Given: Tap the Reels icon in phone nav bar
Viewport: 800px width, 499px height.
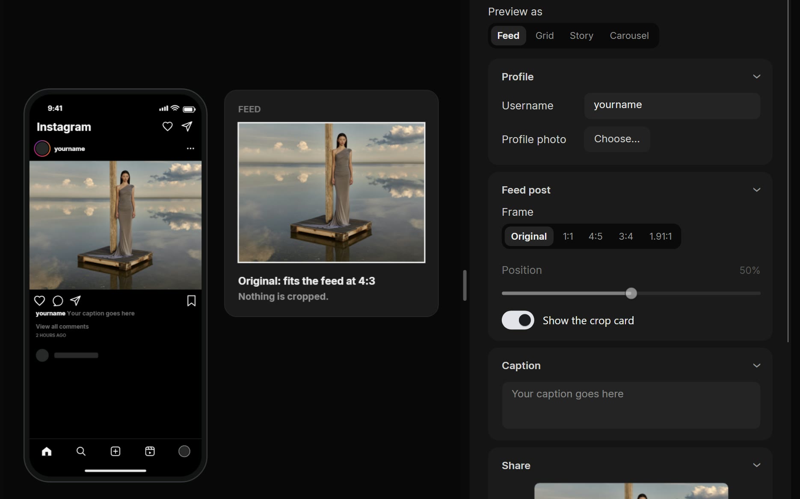Looking at the screenshot, I should pyautogui.click(x=150, y=451).
